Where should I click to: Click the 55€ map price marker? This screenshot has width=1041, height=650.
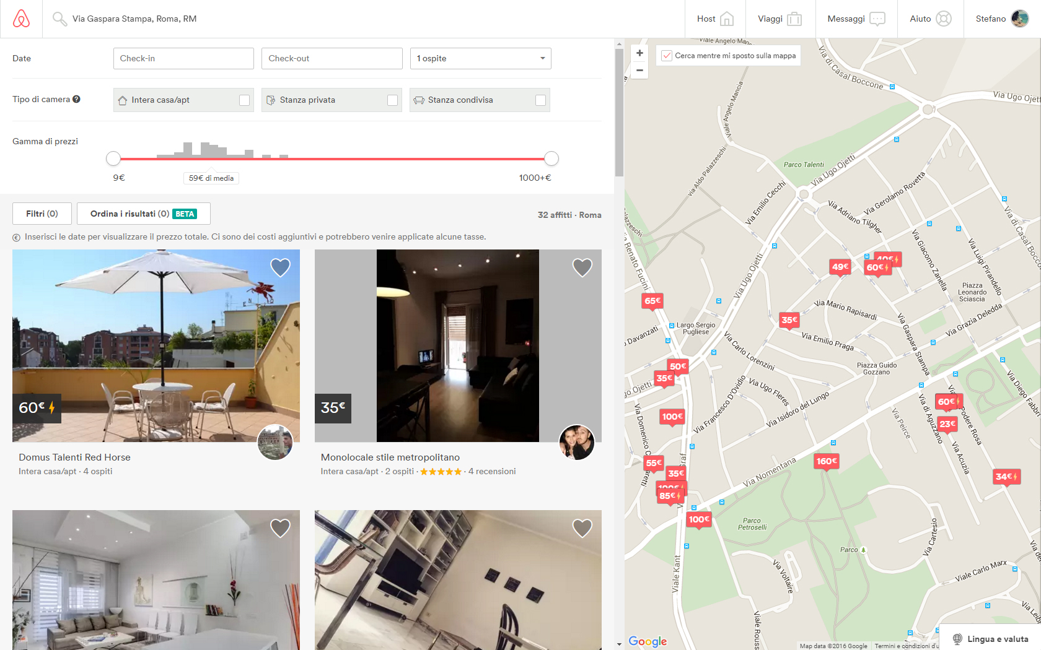click(654, 463)
